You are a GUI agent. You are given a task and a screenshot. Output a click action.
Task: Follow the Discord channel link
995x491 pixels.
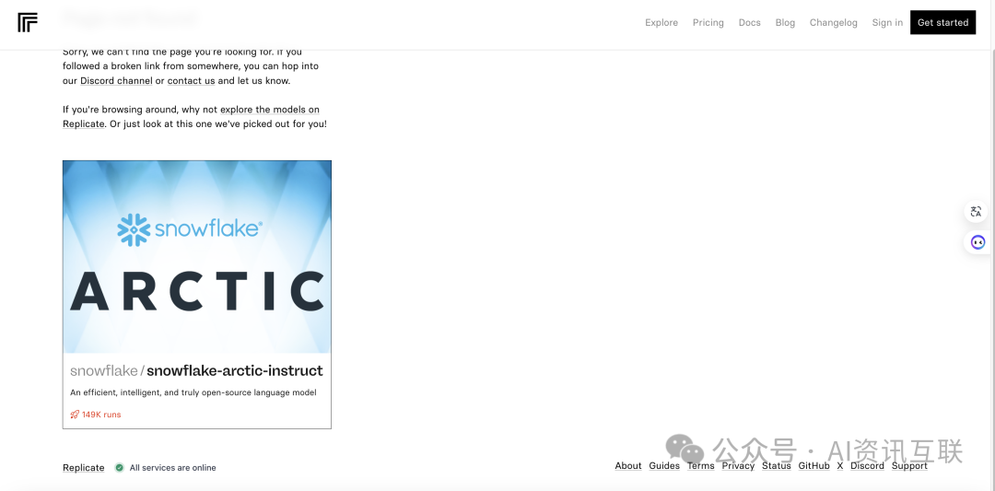click(116, 81)
